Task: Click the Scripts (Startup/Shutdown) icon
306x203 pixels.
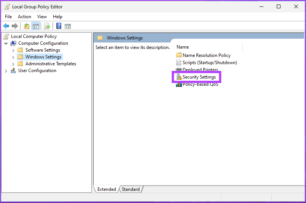Action: coord(179,63)
